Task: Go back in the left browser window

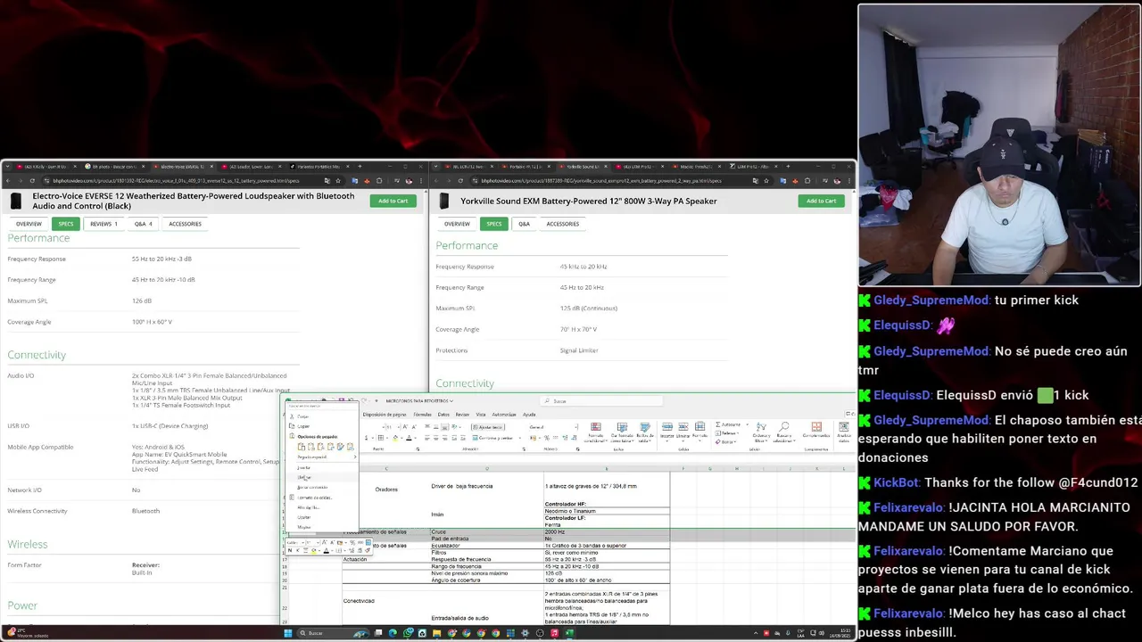Action: coord(8,181)
